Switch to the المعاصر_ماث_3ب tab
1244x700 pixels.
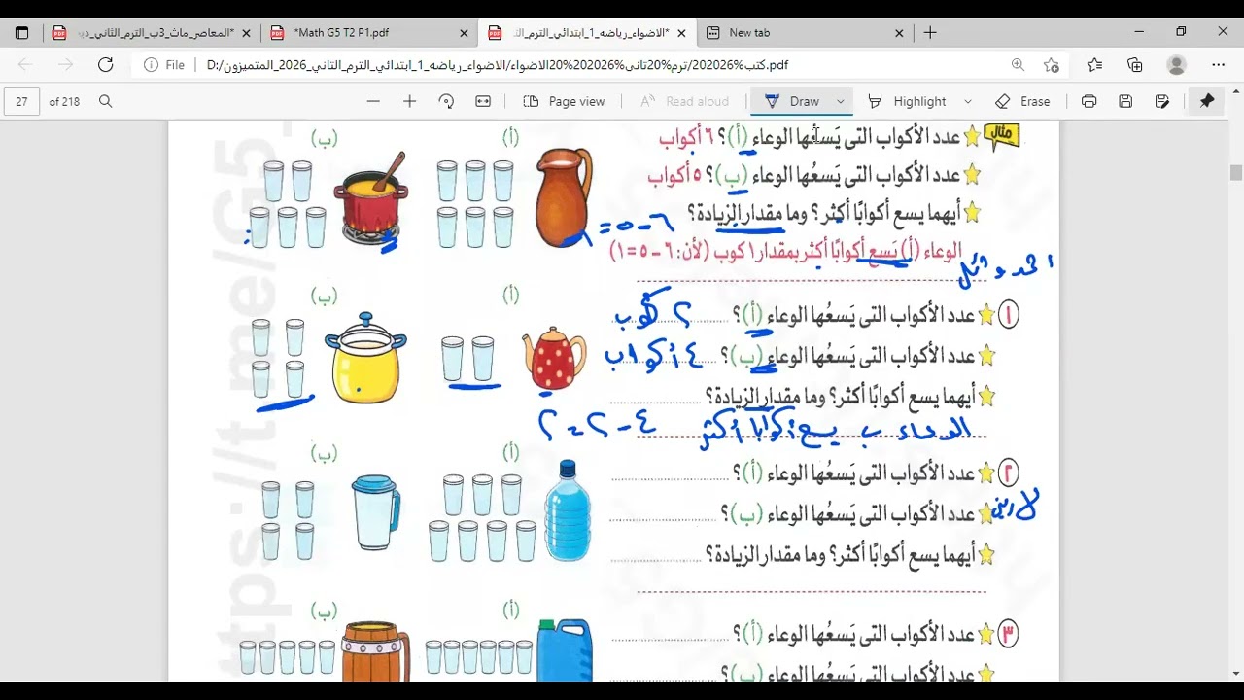coord(152,33)
